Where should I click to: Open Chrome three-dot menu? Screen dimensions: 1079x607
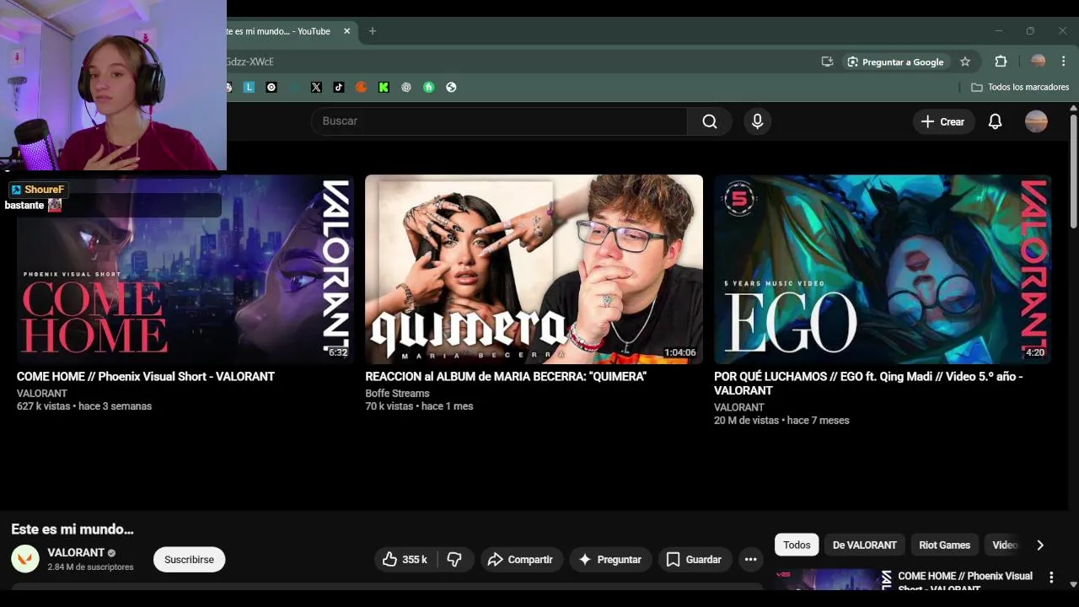1064,62
